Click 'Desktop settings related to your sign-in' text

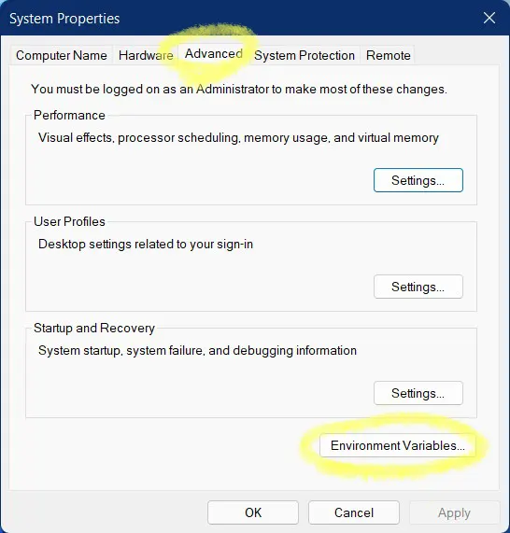coord(146,245)
